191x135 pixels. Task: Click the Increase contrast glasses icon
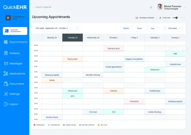[x=137, y=18]
